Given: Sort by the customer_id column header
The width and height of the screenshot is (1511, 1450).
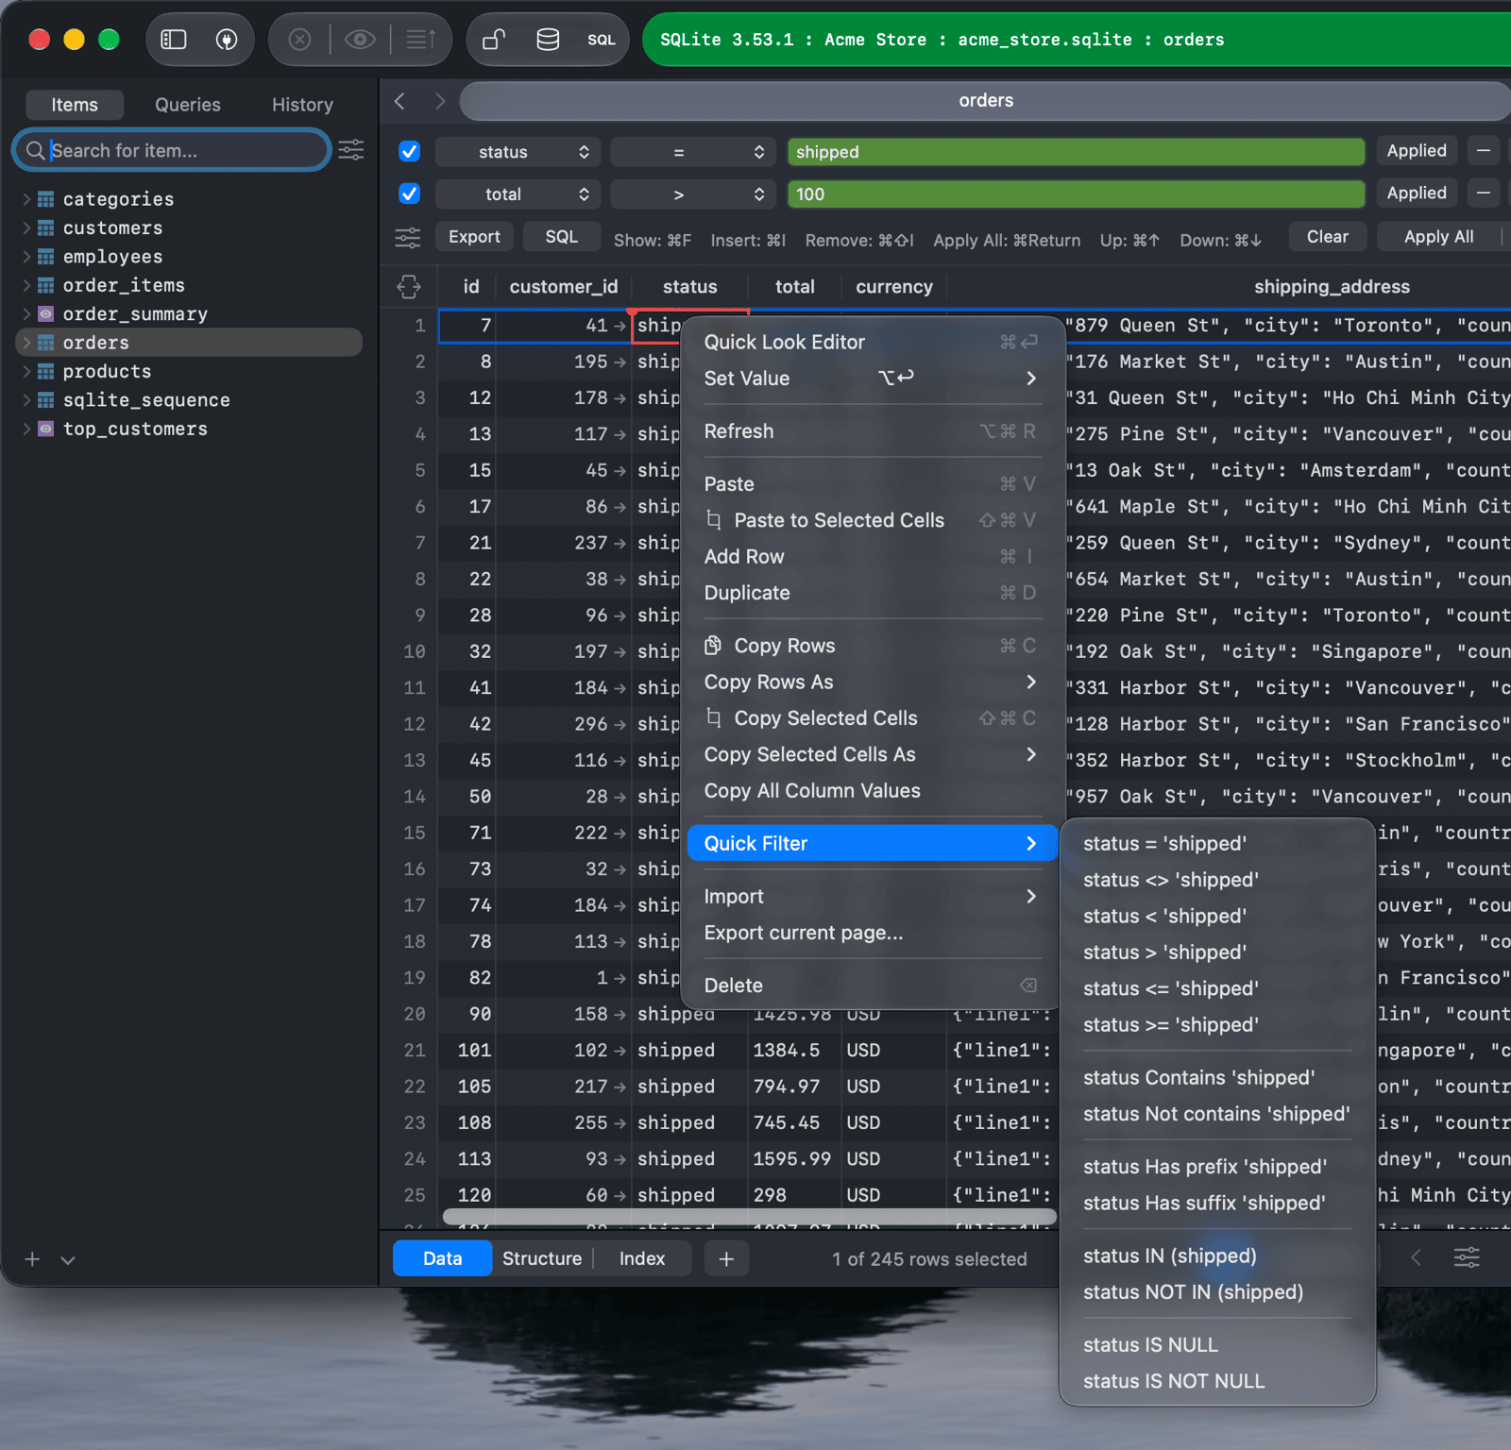Looking at the screenshot, I should point(564,287).
